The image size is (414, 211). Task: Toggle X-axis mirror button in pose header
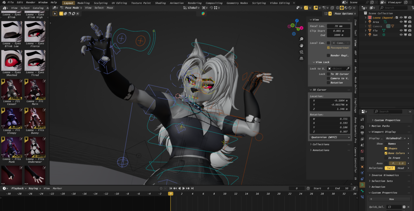pyautogui.click(x=330, y=14)
